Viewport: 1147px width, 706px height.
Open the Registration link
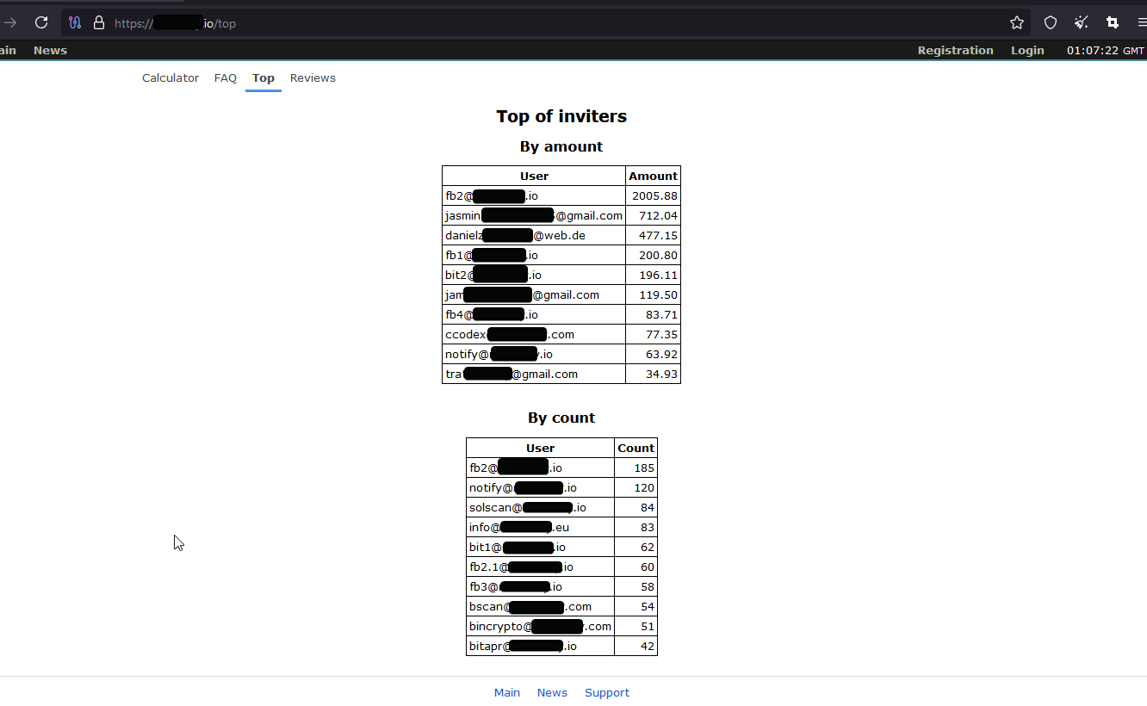(x=955, y=50)
